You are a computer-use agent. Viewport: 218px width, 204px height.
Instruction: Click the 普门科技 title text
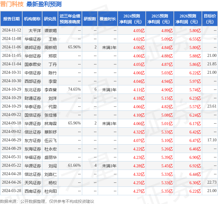[x=12, y=4]
